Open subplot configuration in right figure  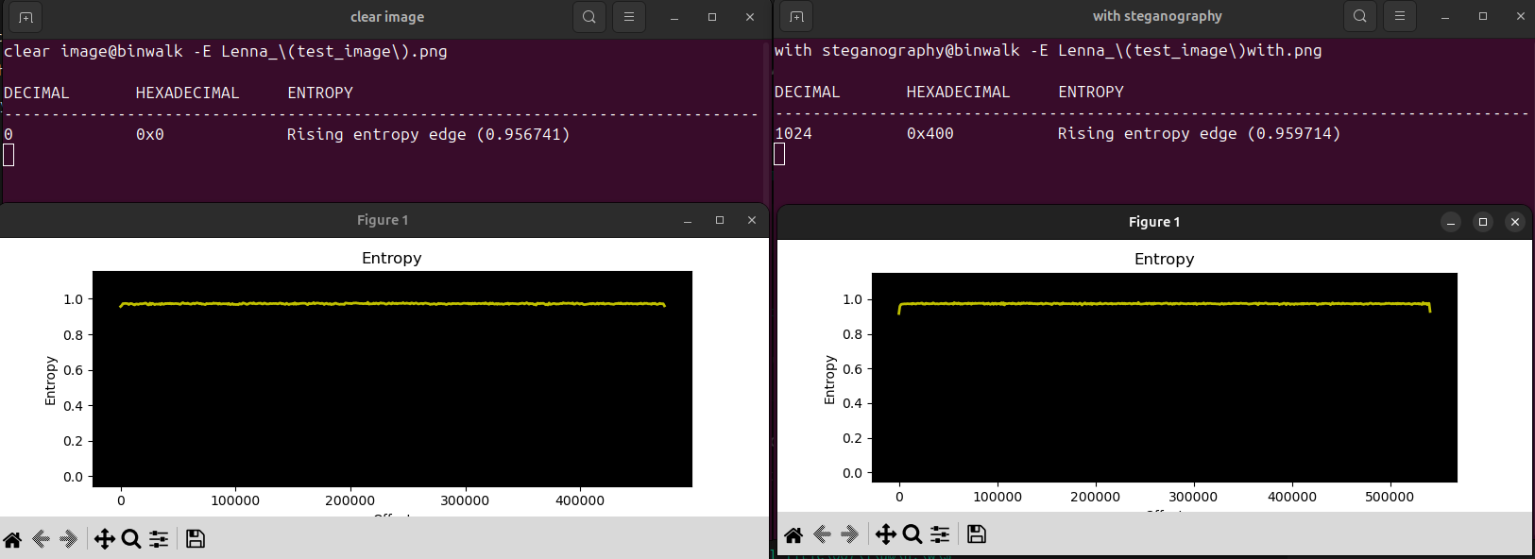coord(940,535)
